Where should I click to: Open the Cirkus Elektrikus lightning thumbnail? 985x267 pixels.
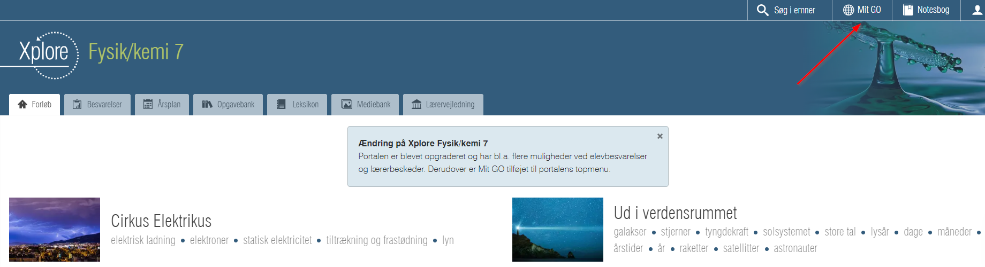(55, 230)
